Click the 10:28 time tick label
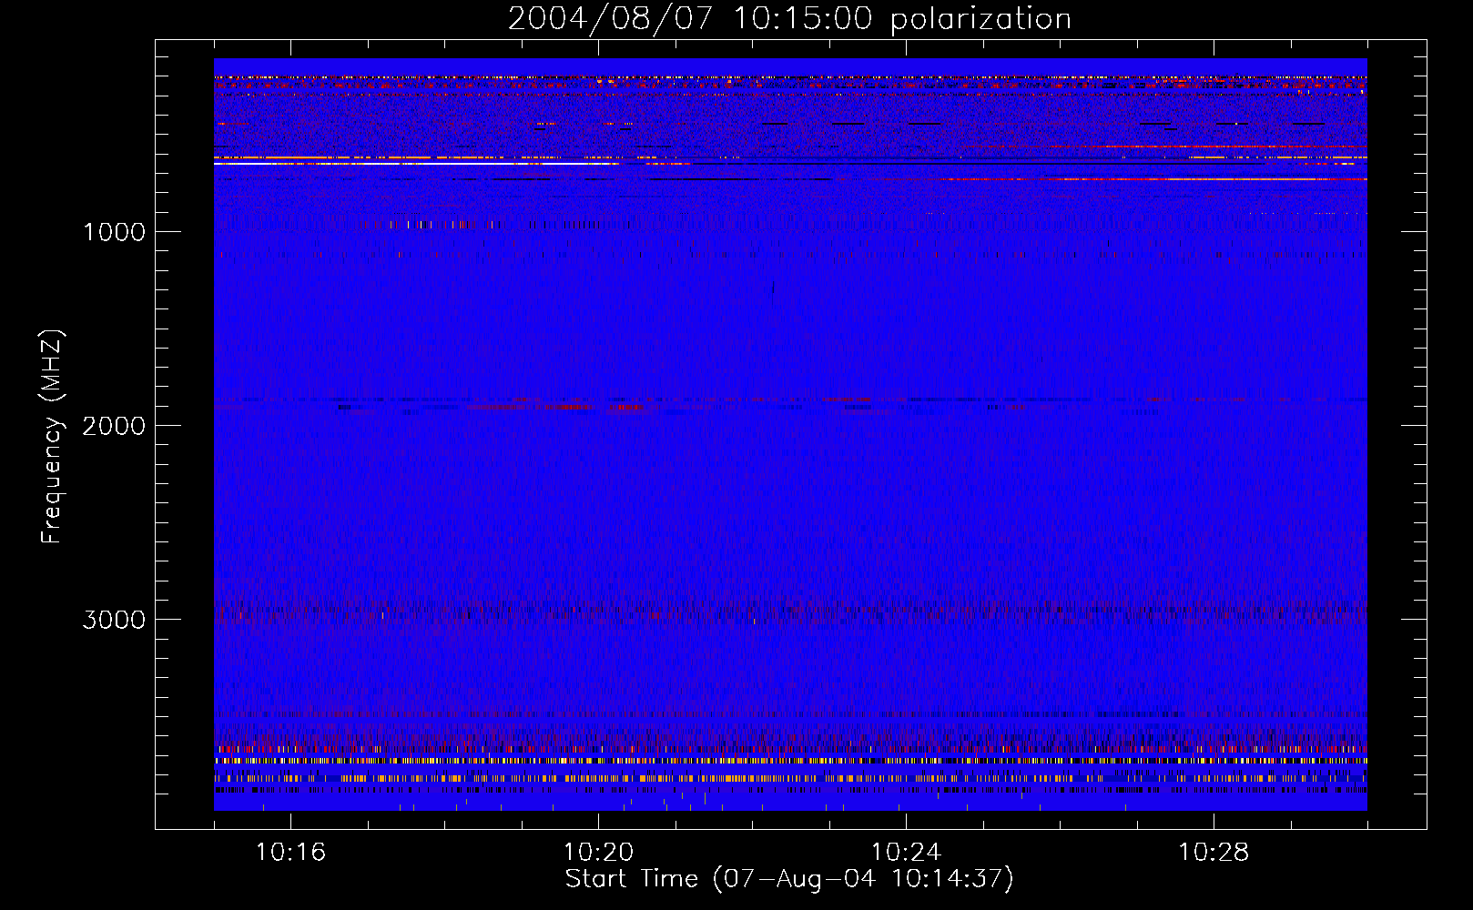Viewport: 1473px width, 910px height. 1214,853
